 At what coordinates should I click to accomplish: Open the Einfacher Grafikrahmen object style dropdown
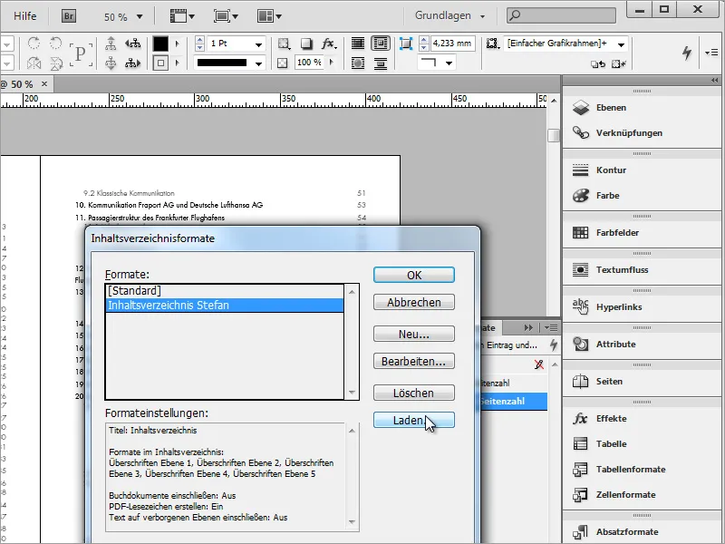622,44
